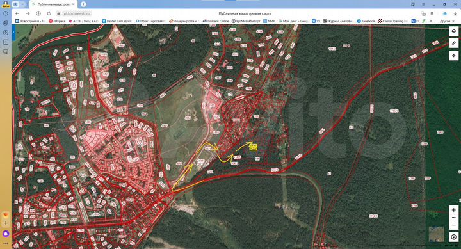This screenshot has height=249, width=461.
Task: Open the Yandex home button
Action: click(x=38, y=13)
